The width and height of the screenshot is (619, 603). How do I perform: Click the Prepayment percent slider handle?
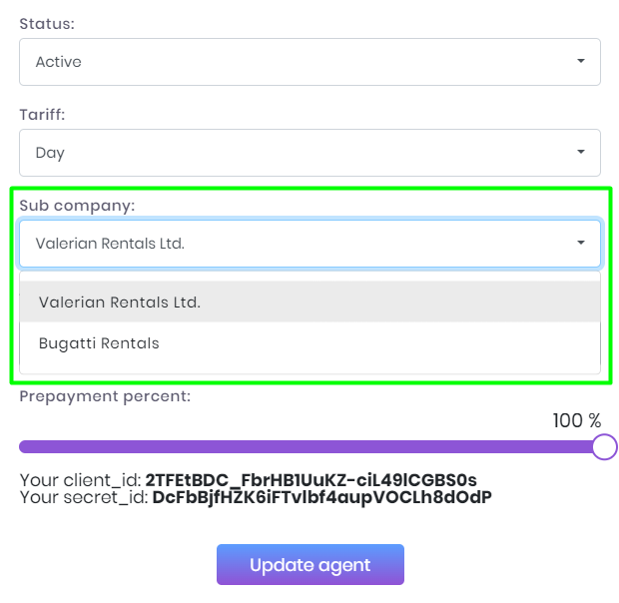(x=604, y=446)
